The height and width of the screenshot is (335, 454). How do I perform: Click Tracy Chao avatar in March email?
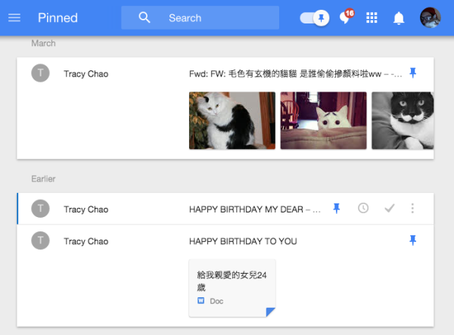(x=41, y=73)
